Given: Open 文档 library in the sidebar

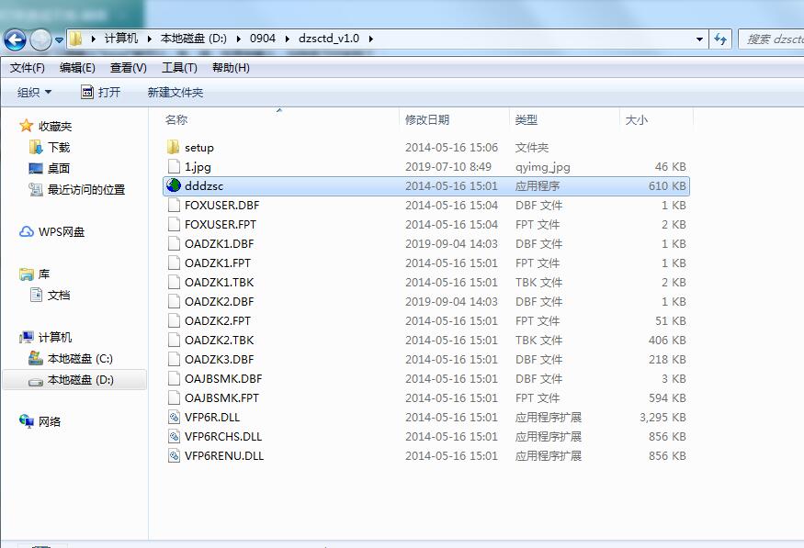Looking at the screenshot, I should pyautogui.click(x=59, y=296).
